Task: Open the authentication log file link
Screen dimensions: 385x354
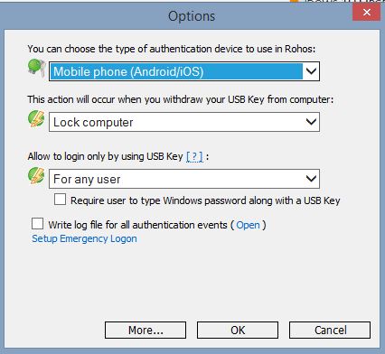Action: coord(248,225)
